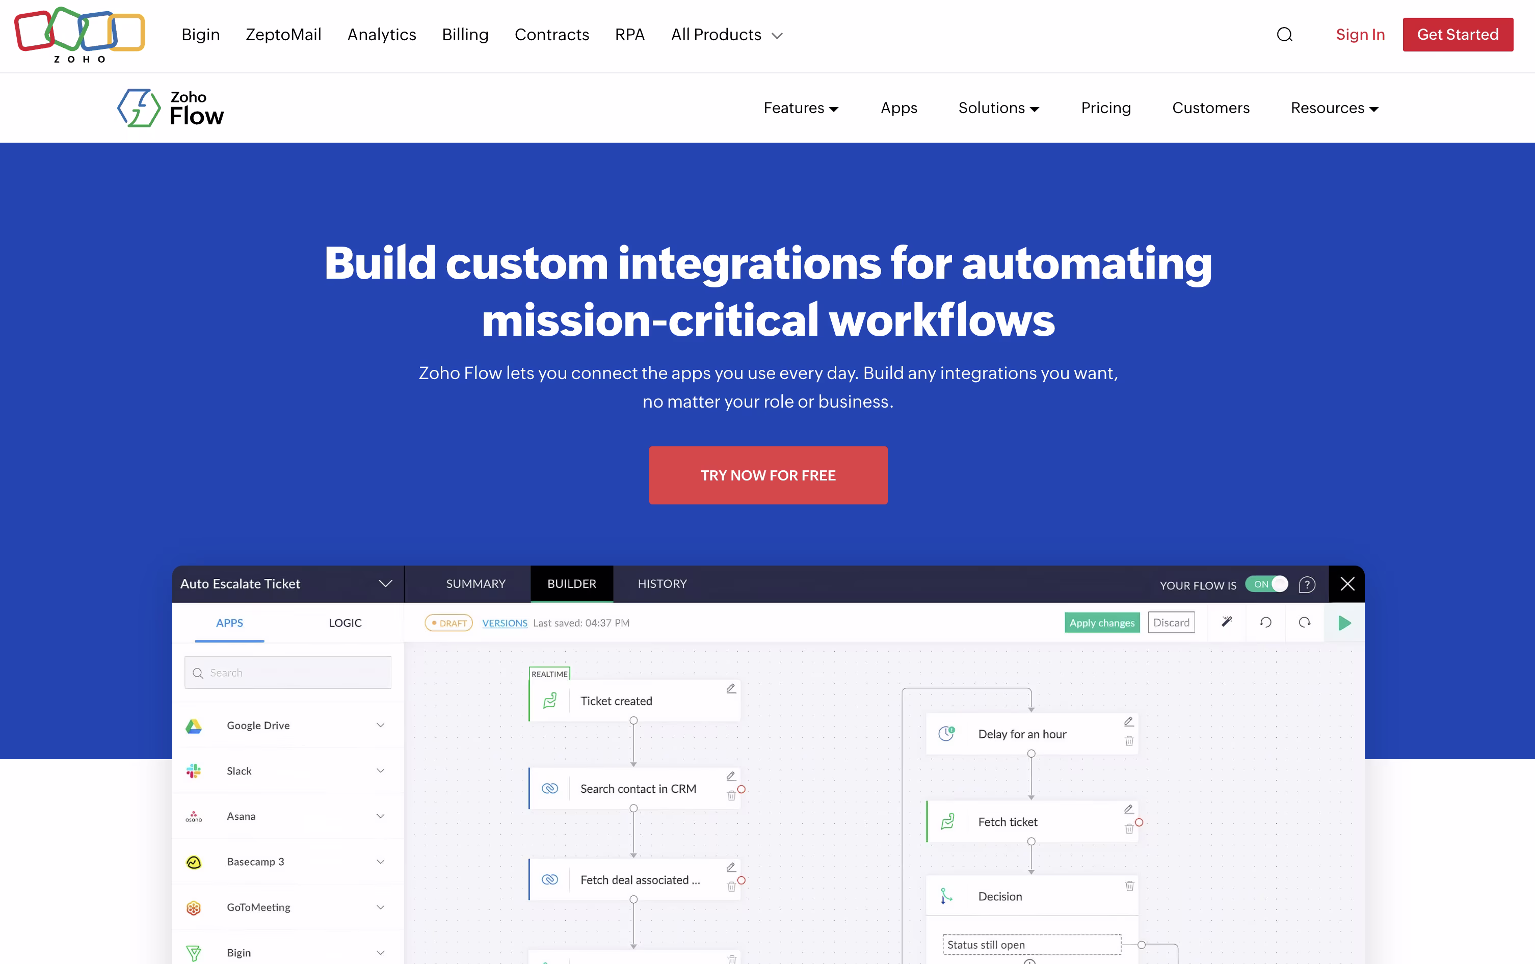The height and width of the screenshot is (964, 1535).
Task: Click the apps Search input field
Action: 287,672
